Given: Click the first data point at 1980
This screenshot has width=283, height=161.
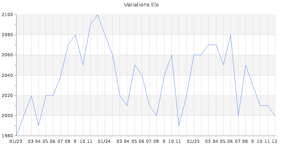Looking at the screenshot, I should [x=16, y=136].
